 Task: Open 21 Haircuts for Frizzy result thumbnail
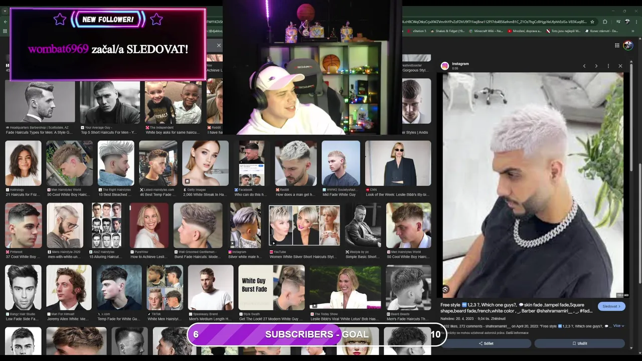point(23,163)
